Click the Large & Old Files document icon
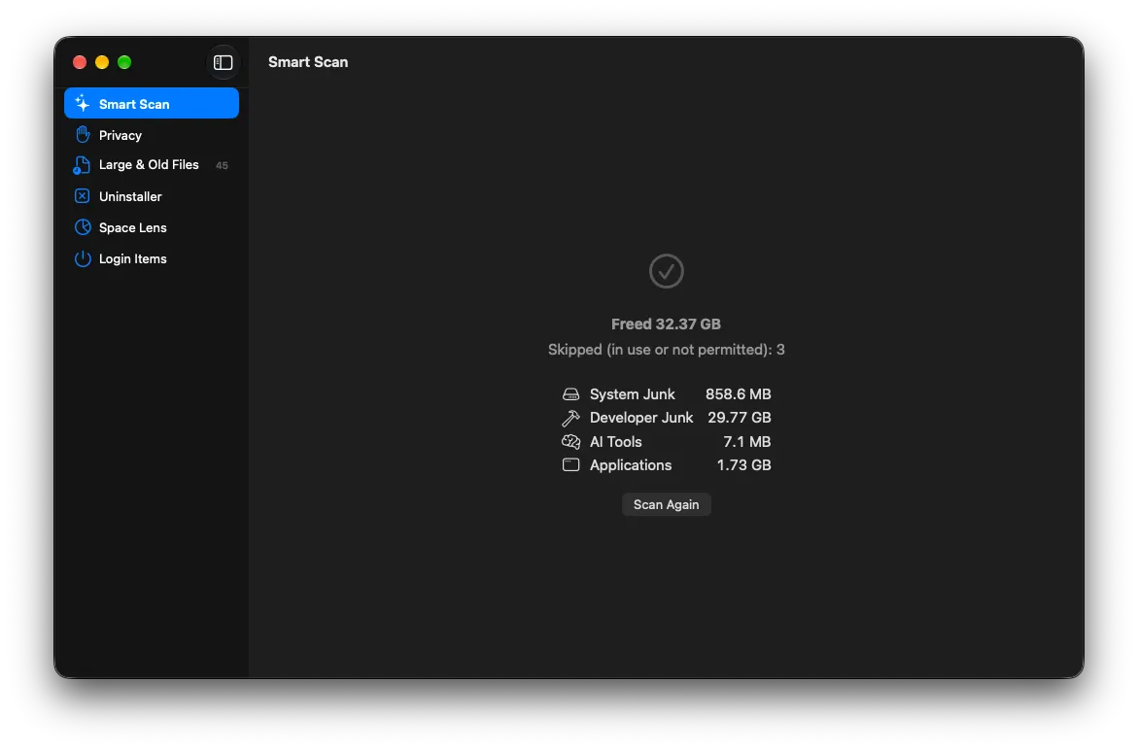 [82, 165]
